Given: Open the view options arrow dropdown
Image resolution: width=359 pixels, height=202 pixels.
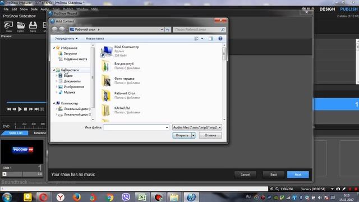Looking at the screenshot, I should click(x=202, y=39).
